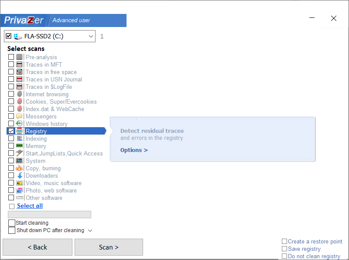This screenshot has width=349, height=260.
Task: Click the Other software icon
Action: click(x=20, y=198)
